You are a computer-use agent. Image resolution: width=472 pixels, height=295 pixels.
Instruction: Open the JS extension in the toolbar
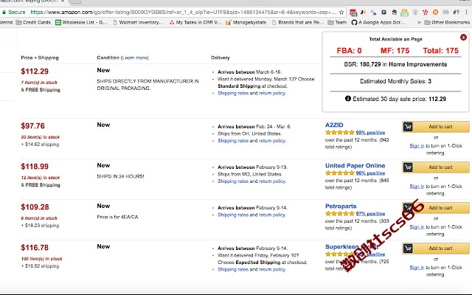coord(364,12)
